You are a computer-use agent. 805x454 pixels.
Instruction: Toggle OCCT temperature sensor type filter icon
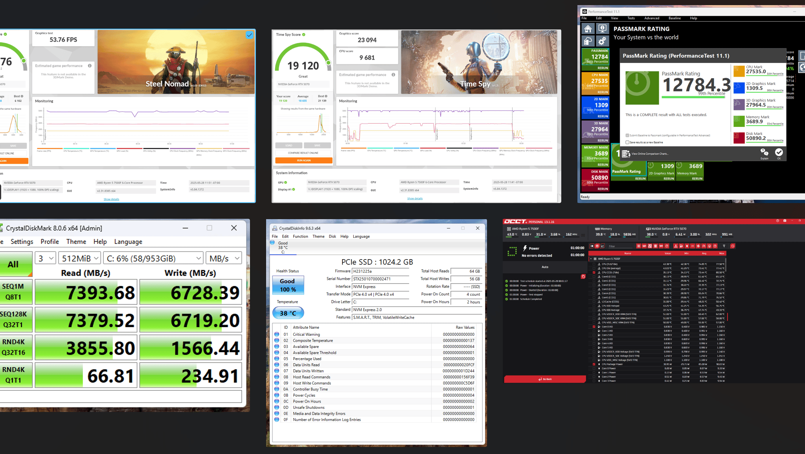pos(676,246)
